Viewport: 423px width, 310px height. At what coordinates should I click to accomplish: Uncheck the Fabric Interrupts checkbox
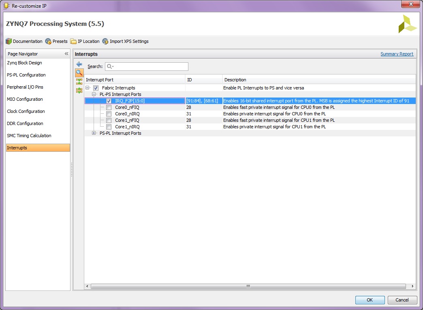[x=96, y=87]
